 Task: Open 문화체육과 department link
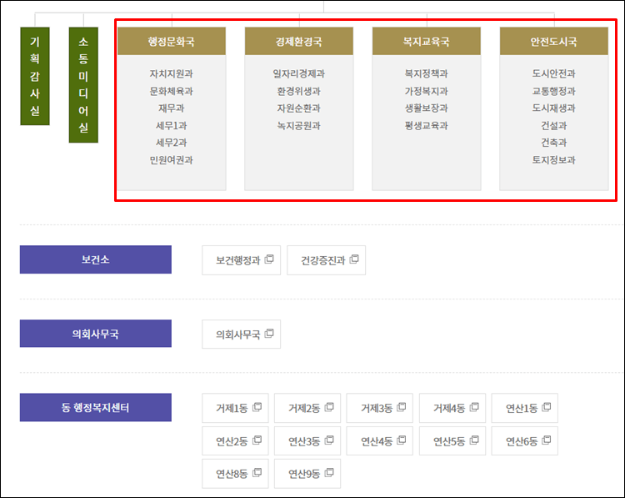pyautogui.click(x=172, y=91)
